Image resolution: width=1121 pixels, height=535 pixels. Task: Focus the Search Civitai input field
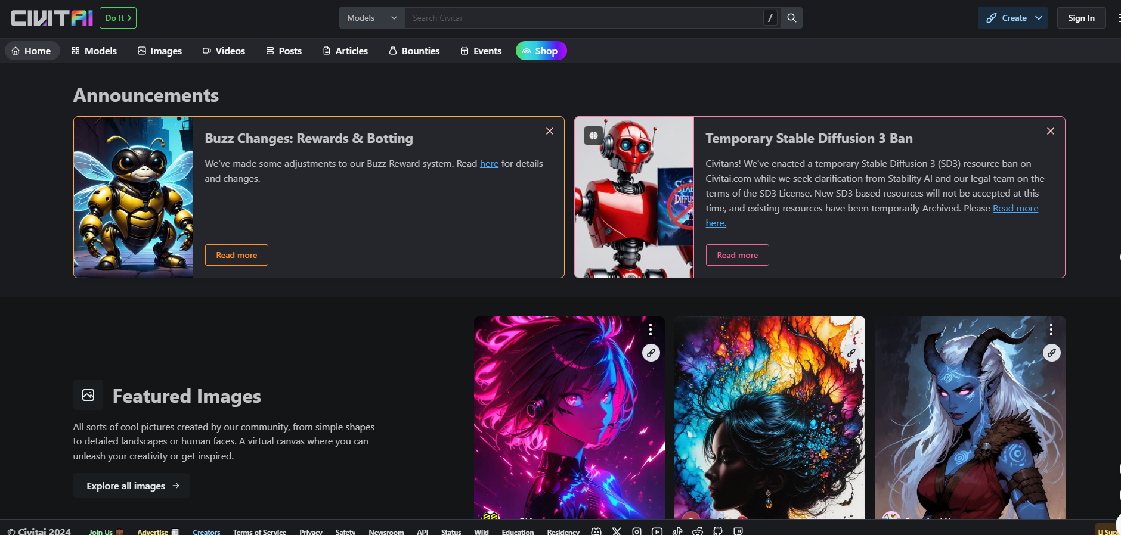(x=584, y=18)
